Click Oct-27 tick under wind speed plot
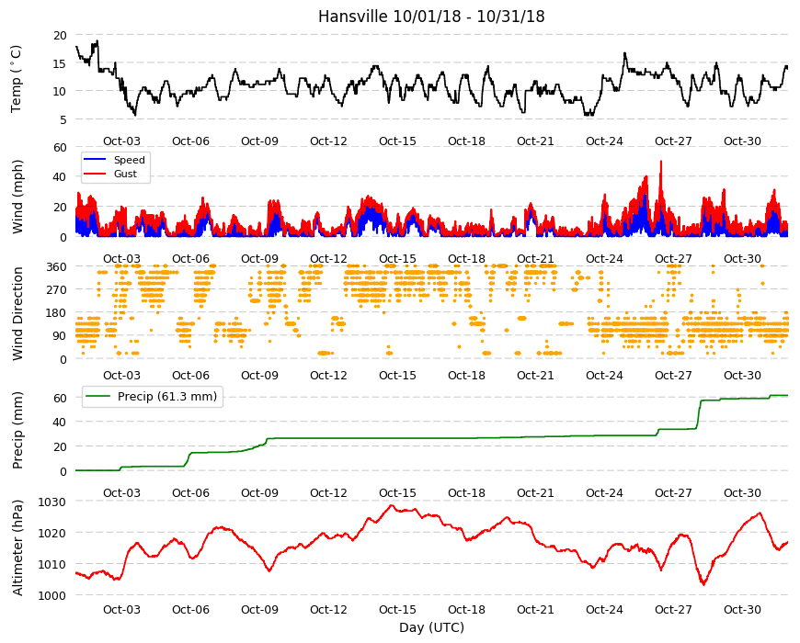The image size is (800, 643). (673, 258)
